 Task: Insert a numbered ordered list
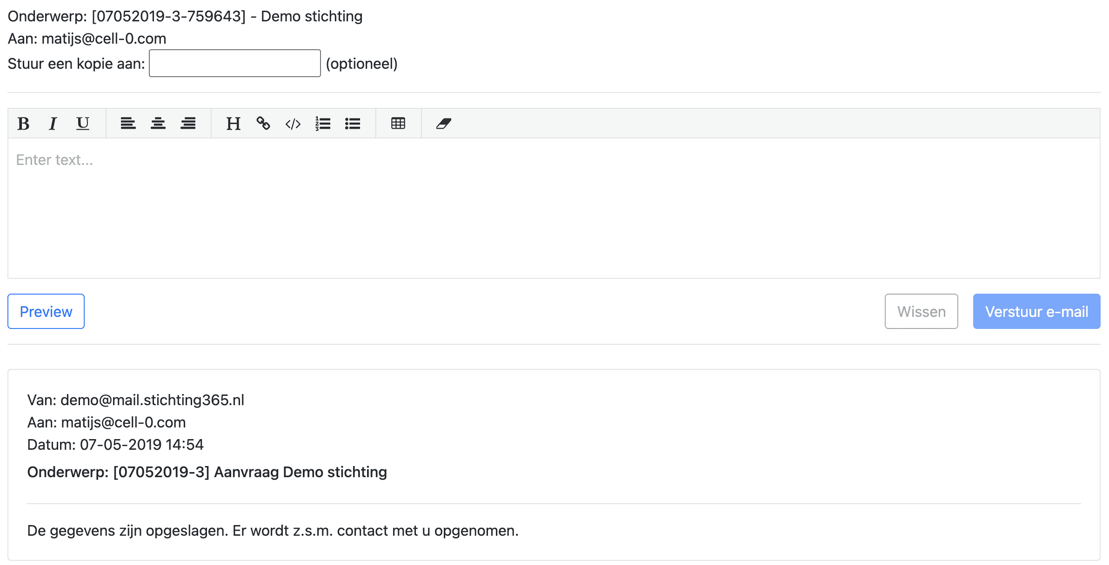tap(323, 124)
